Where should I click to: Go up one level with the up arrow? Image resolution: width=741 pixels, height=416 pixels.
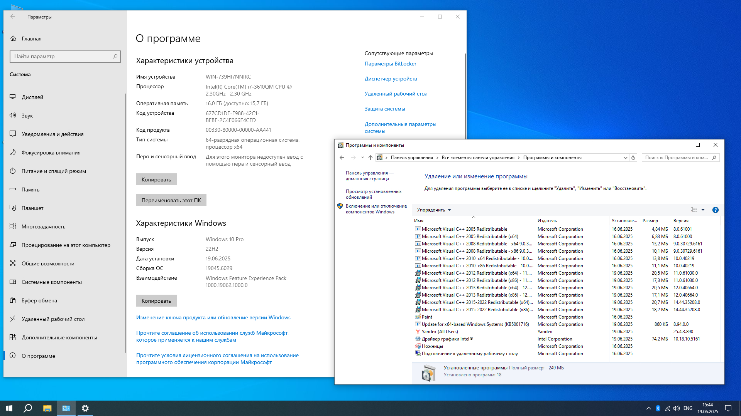point(370,158)
